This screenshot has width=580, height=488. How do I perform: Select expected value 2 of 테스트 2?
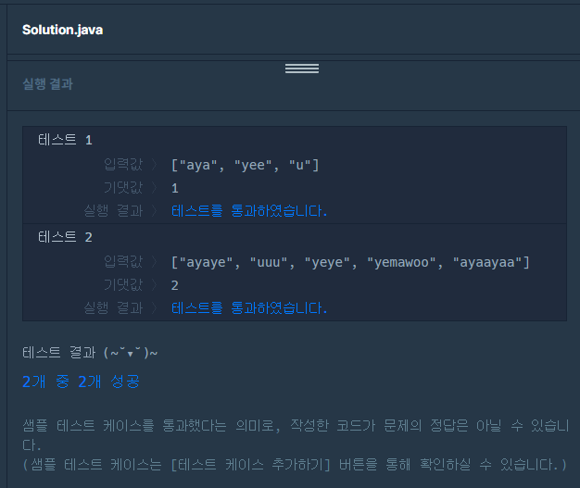pos(175,285)
